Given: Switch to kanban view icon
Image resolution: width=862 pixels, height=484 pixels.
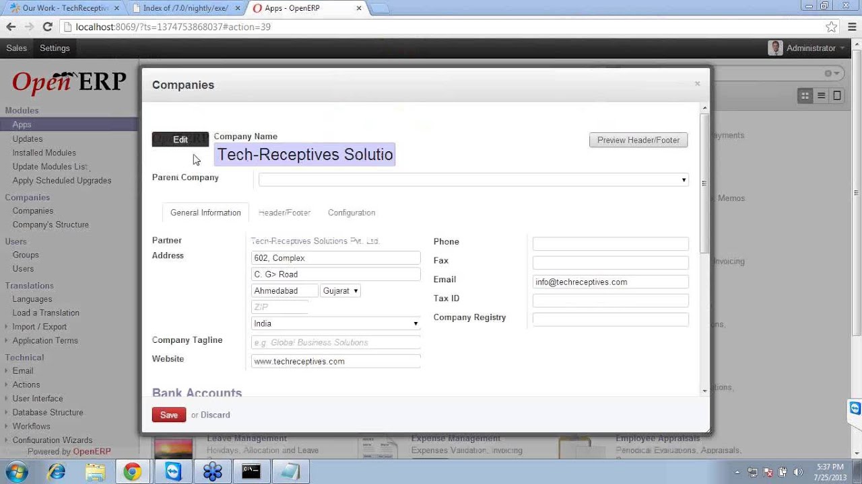Looking at the screenshot, I should click(805, 95).
